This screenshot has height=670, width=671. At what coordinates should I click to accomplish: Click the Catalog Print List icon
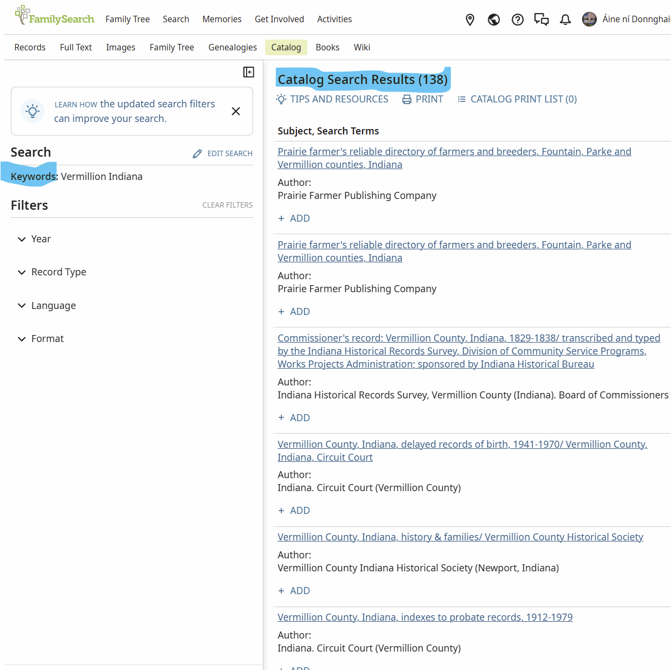point(462,99)
